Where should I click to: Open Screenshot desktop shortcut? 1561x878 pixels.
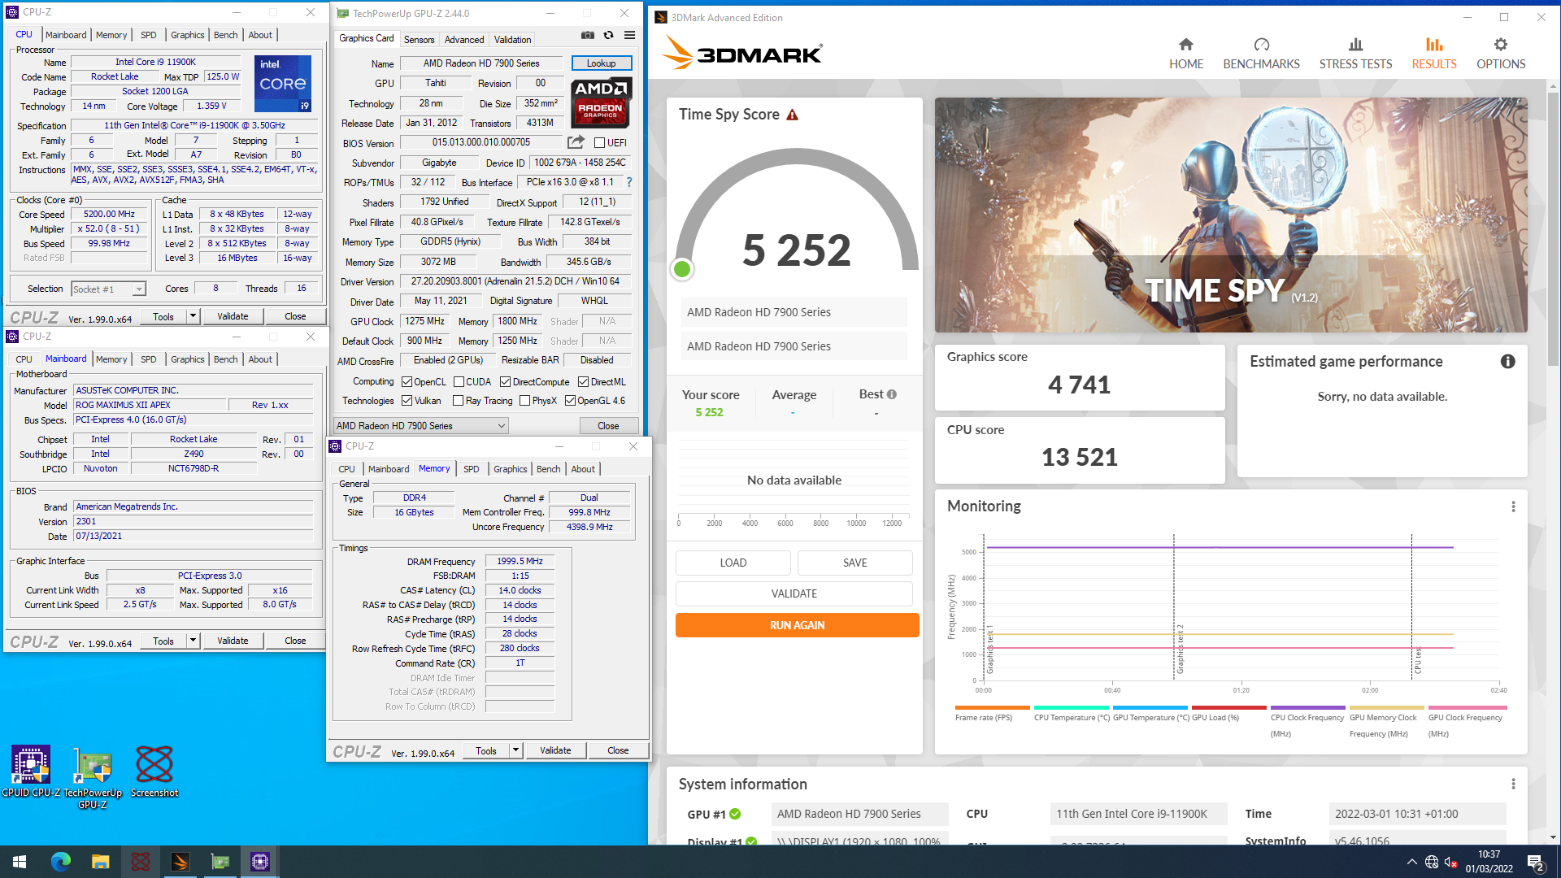pyautogui.click(x=154, y=772)
